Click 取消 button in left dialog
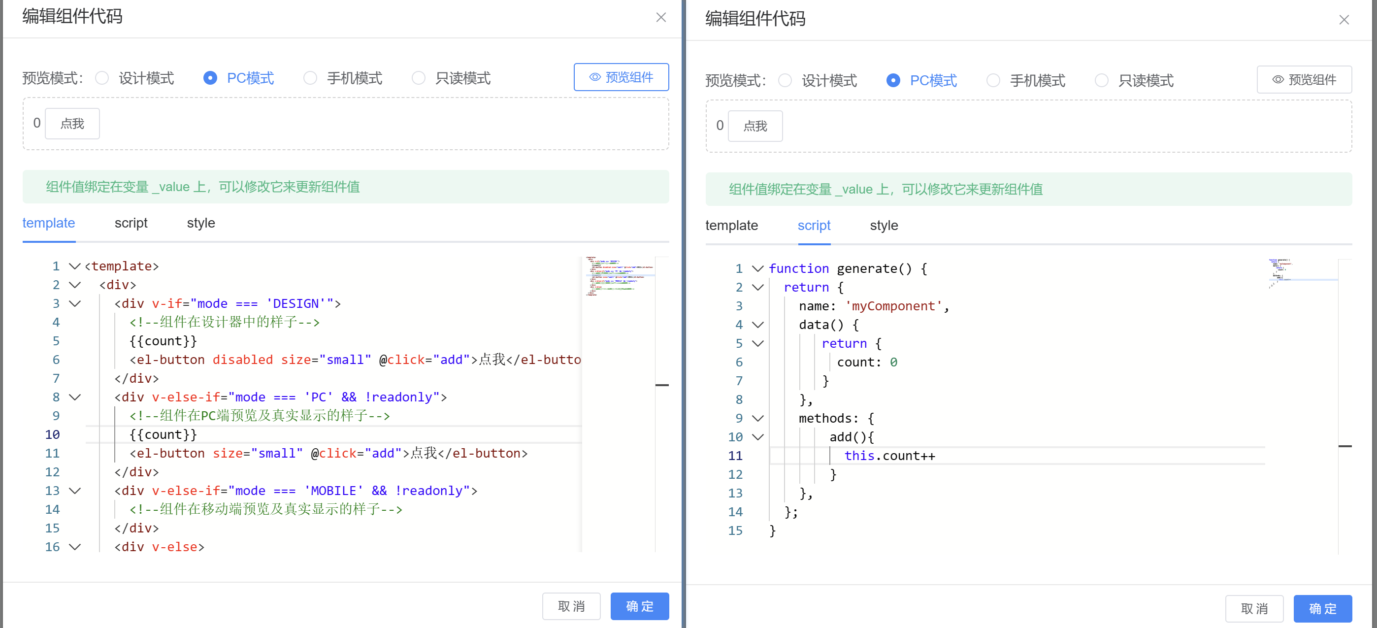The height and width of the screenshot is (628, 1377). point(571,606)
